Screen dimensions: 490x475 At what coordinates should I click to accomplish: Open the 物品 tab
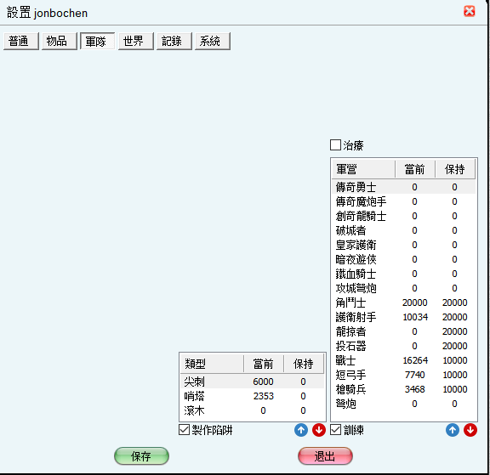pyautogui.click(x=59, y=41)
